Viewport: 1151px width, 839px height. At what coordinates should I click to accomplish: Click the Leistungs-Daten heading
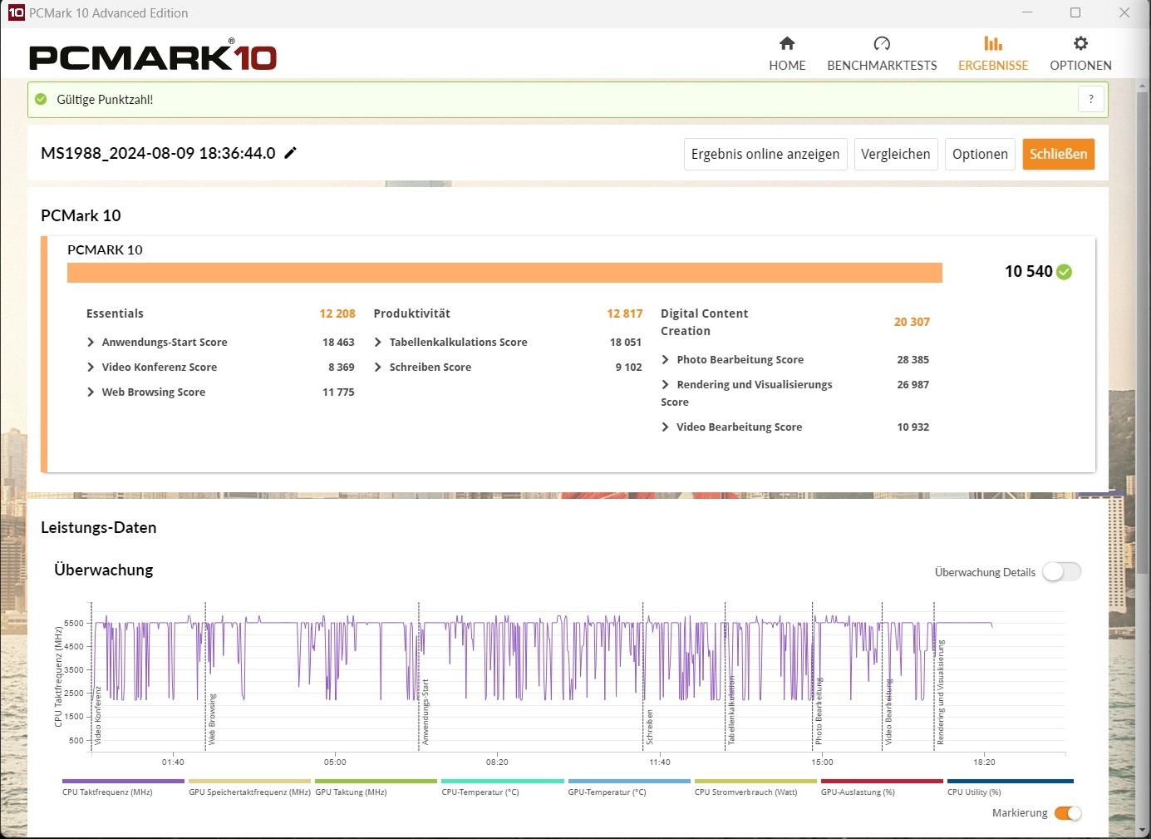[x=99, y=527]
